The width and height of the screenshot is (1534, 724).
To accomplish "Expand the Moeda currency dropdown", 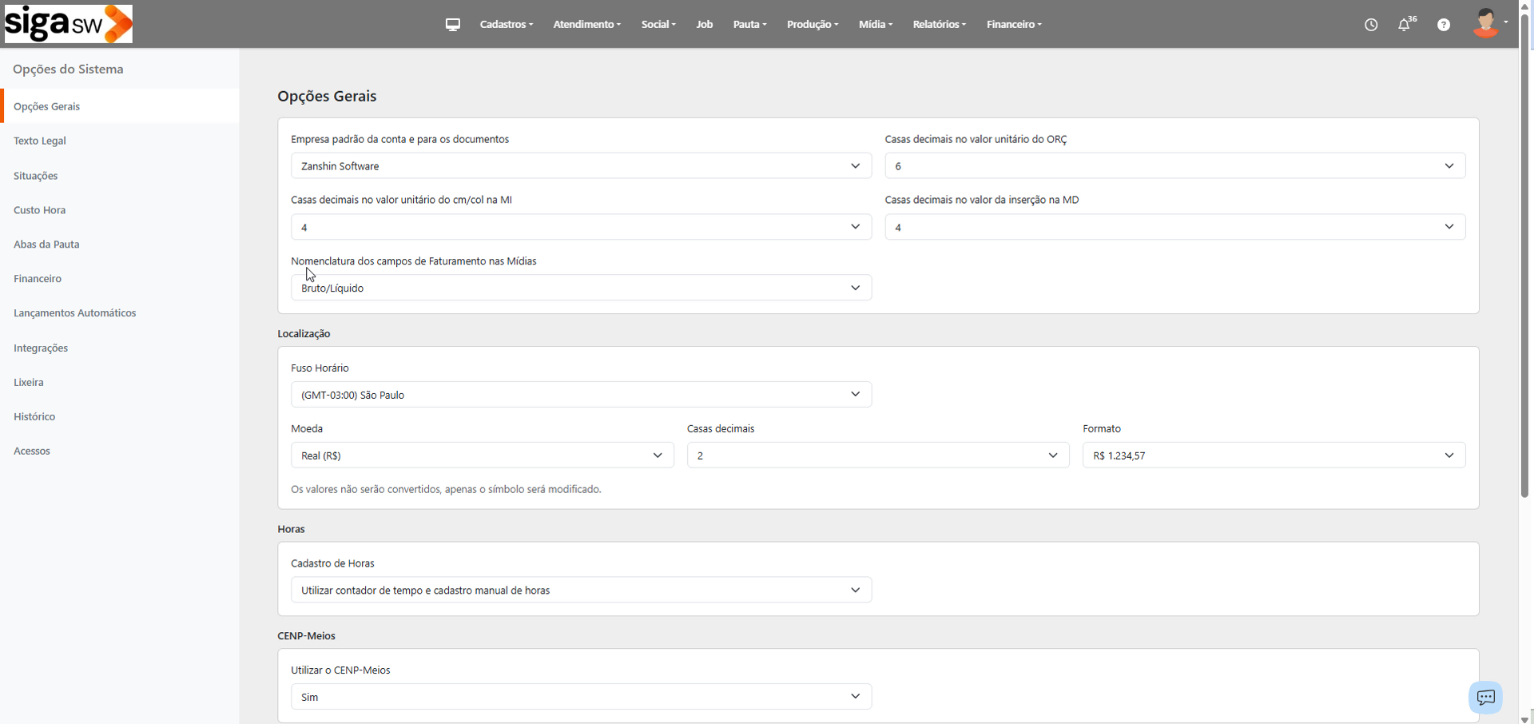I will (482, 455).
